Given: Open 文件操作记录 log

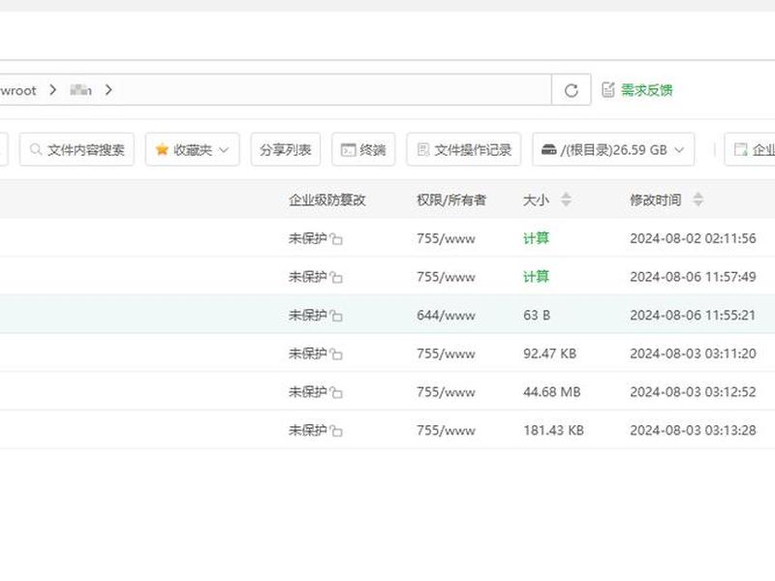Looking at the screenshot, I should coord(464,149).
